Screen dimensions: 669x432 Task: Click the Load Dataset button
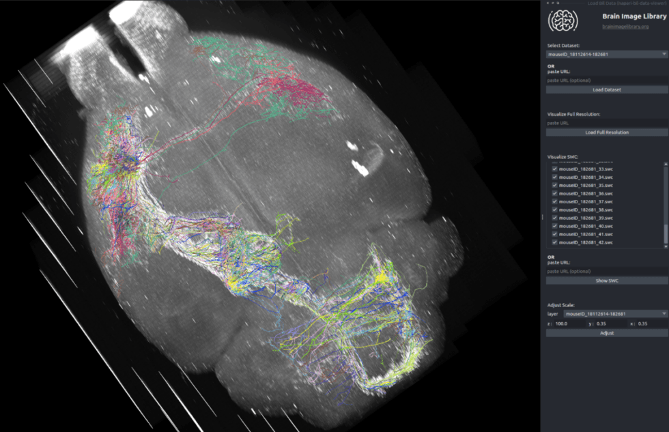[607, 89]
